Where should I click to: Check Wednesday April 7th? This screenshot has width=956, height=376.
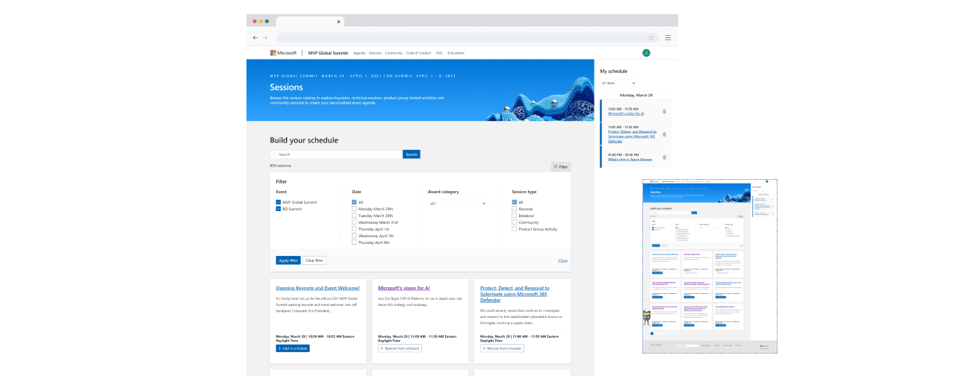[355, 236]
